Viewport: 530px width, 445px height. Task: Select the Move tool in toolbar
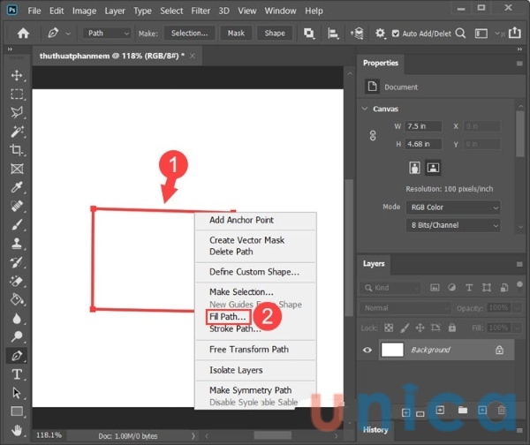point(17,75)
